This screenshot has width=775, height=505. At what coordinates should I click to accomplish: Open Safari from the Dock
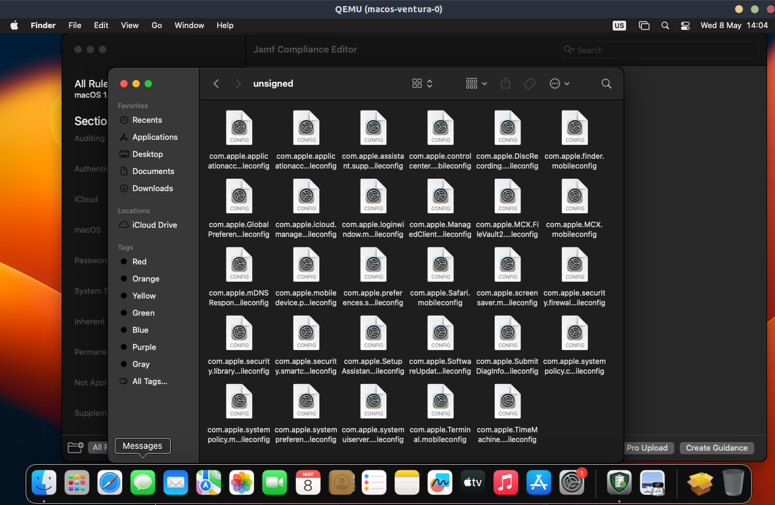click(110, 482)
